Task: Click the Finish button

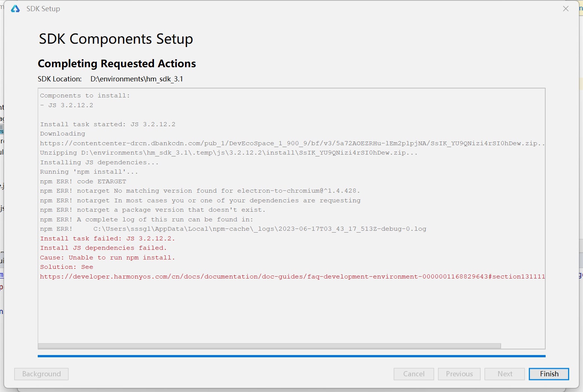Action: [549, 374]
